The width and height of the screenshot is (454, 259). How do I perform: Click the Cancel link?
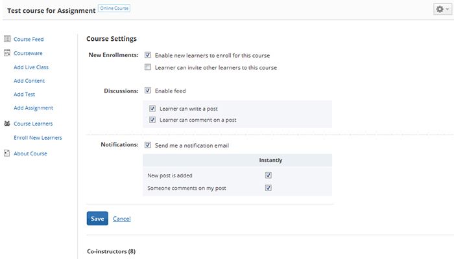coord(122,219)
